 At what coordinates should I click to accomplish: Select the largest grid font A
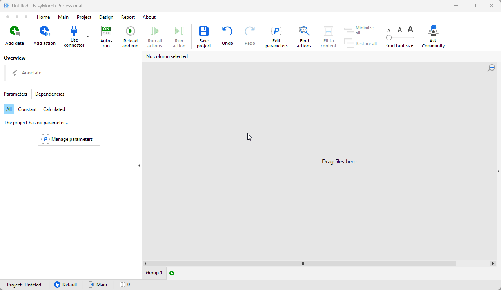click(x=410, y=29)
